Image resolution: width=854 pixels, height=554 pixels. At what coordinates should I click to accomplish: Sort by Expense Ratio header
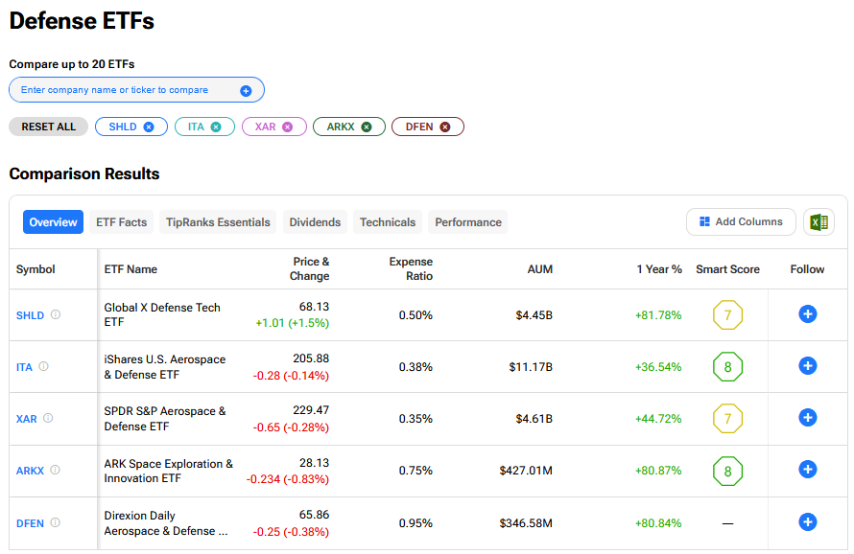tap(411, 268)
